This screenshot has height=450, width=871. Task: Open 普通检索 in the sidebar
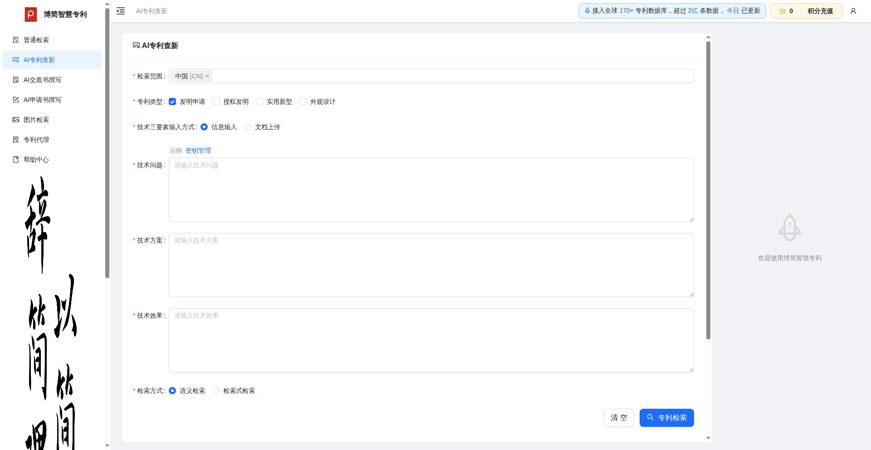coord(36,40)
